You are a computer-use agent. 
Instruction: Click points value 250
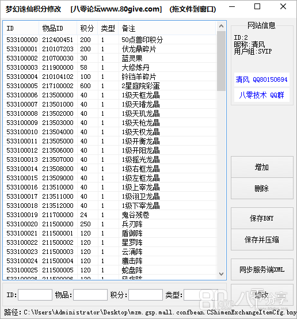point(85,224)
